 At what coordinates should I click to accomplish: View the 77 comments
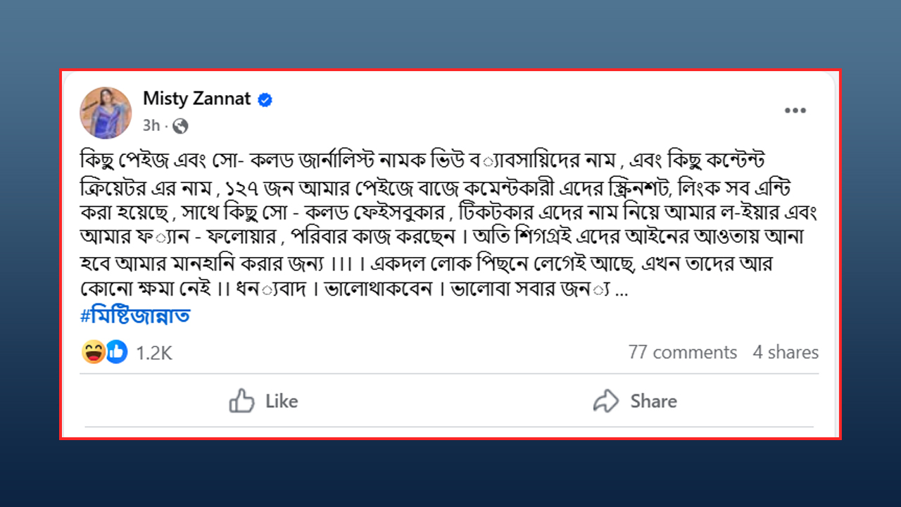(x=682, y=352)
